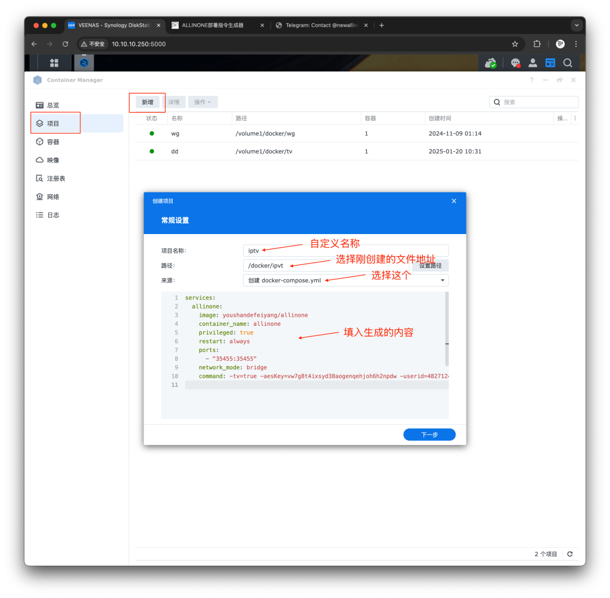This screenshot has width=610, height=598.
Task: Close the 创建项目 dialog
Action: coord(454,201)
